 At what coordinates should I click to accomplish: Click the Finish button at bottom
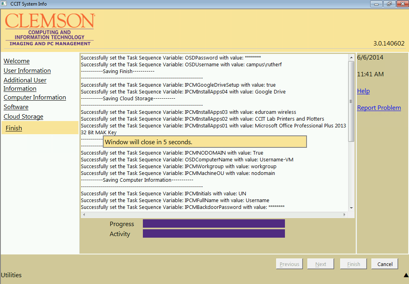(x=353, y=264)
